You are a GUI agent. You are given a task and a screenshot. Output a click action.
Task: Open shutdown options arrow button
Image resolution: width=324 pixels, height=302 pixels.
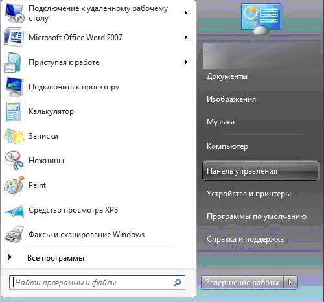[x=290, y=283]
